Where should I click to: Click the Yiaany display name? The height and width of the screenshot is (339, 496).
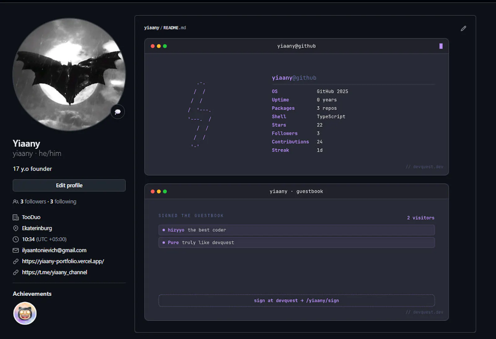[x=26, y=143]
